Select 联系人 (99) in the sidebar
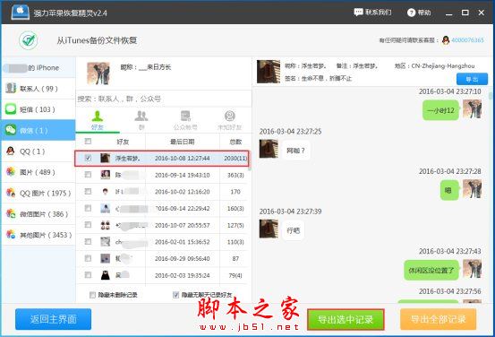Screen dimensions: 495x337 [38, 89]
